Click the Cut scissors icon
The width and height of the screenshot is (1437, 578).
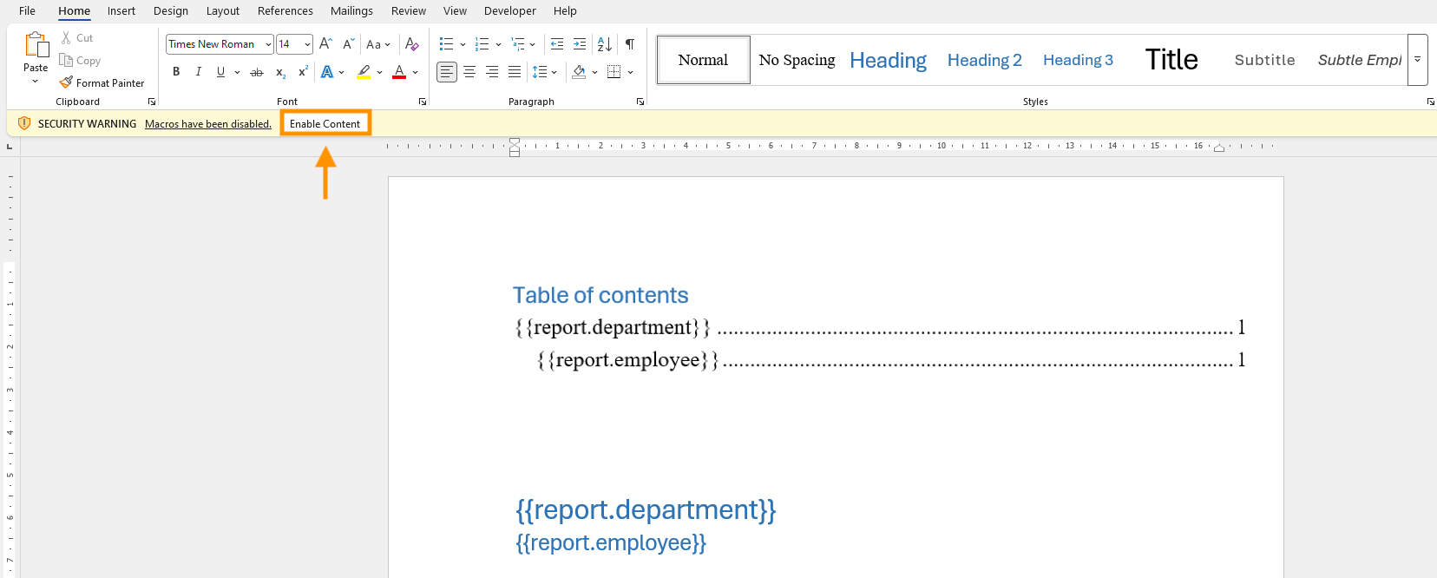pyautogui.click(x=66, y=38)
